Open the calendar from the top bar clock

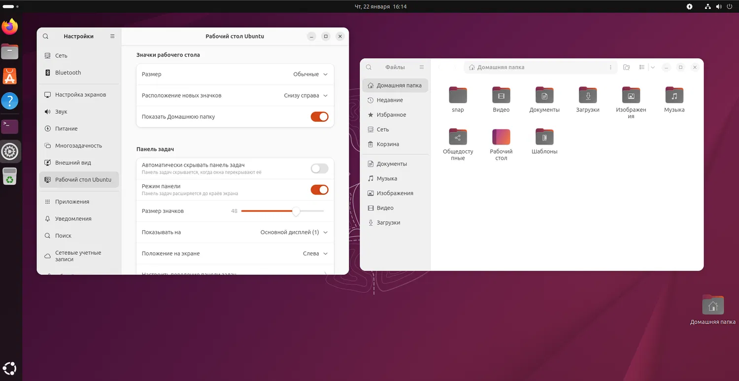380,7
